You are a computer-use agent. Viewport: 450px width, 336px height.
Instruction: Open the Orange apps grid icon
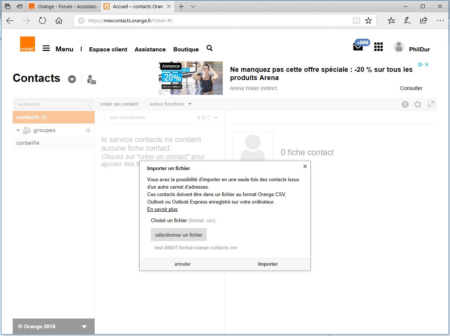(x=378, y=47)
